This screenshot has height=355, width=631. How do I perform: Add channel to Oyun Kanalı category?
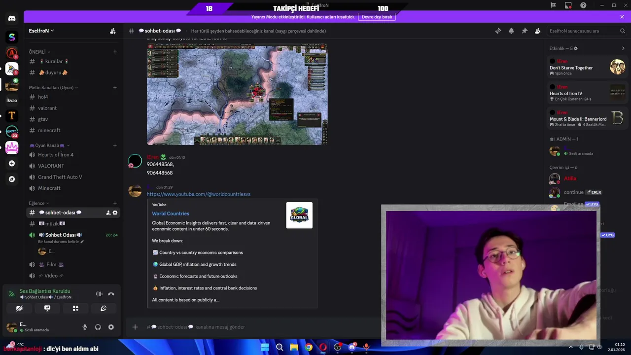[x=115, y=145]
